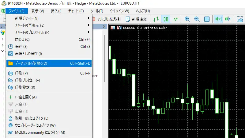Screen dimensions: 245x138
Task: Open the ファイル (F) menu
Action: coord(17,11)
